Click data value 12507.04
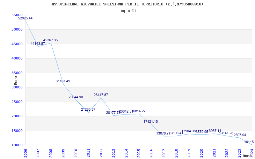Viewport: 255px width, 159px height. pos(239,135)
